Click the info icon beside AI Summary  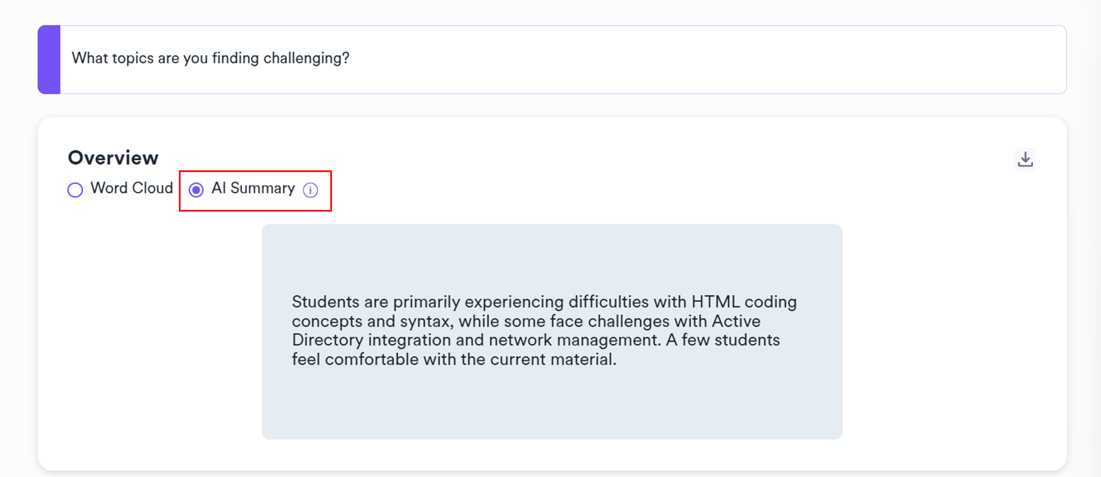pos(310,190)
